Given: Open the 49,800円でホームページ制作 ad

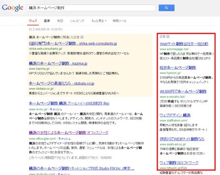Looking at the screenshot, I should click(183, 91).
